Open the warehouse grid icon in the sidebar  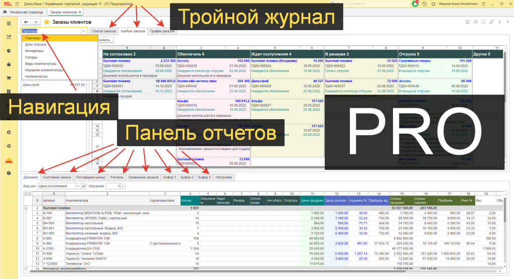(9, 91)
